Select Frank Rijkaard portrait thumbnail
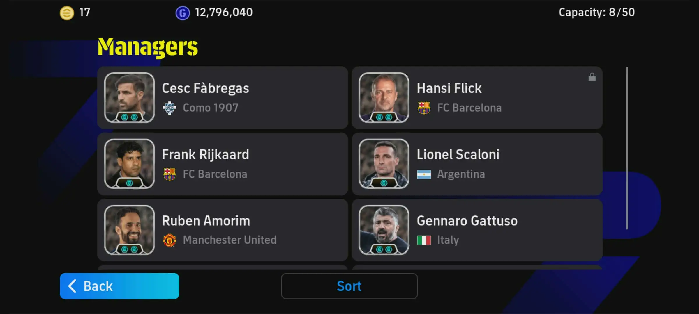699x314 pixels. coord(129,164)
